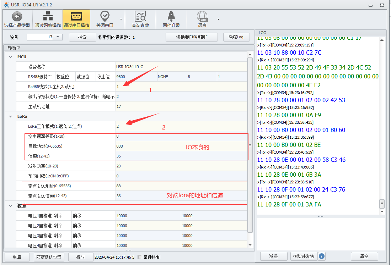Click the 发送 send button
391x265 pixels.
[x=274, y=256]
